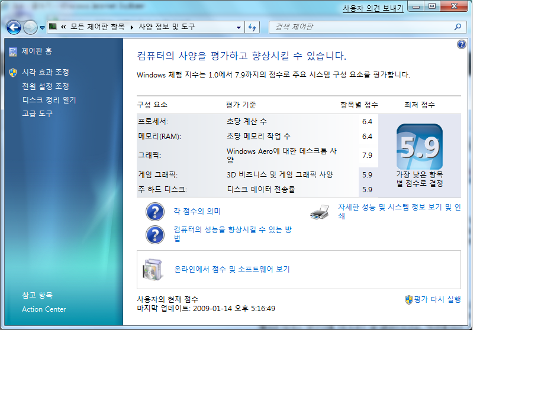This screenshot has width=541, height=414.
Task: Click the 3D 비즈니스 및 게임 그래픽 사양 text
Action: [280, 175]
